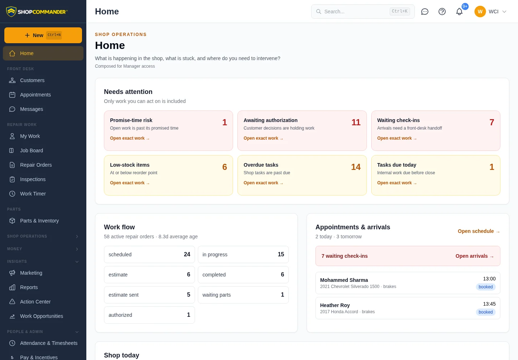Open the notifications bell
This screenshot has height=360, width=518.
point(459,12)
